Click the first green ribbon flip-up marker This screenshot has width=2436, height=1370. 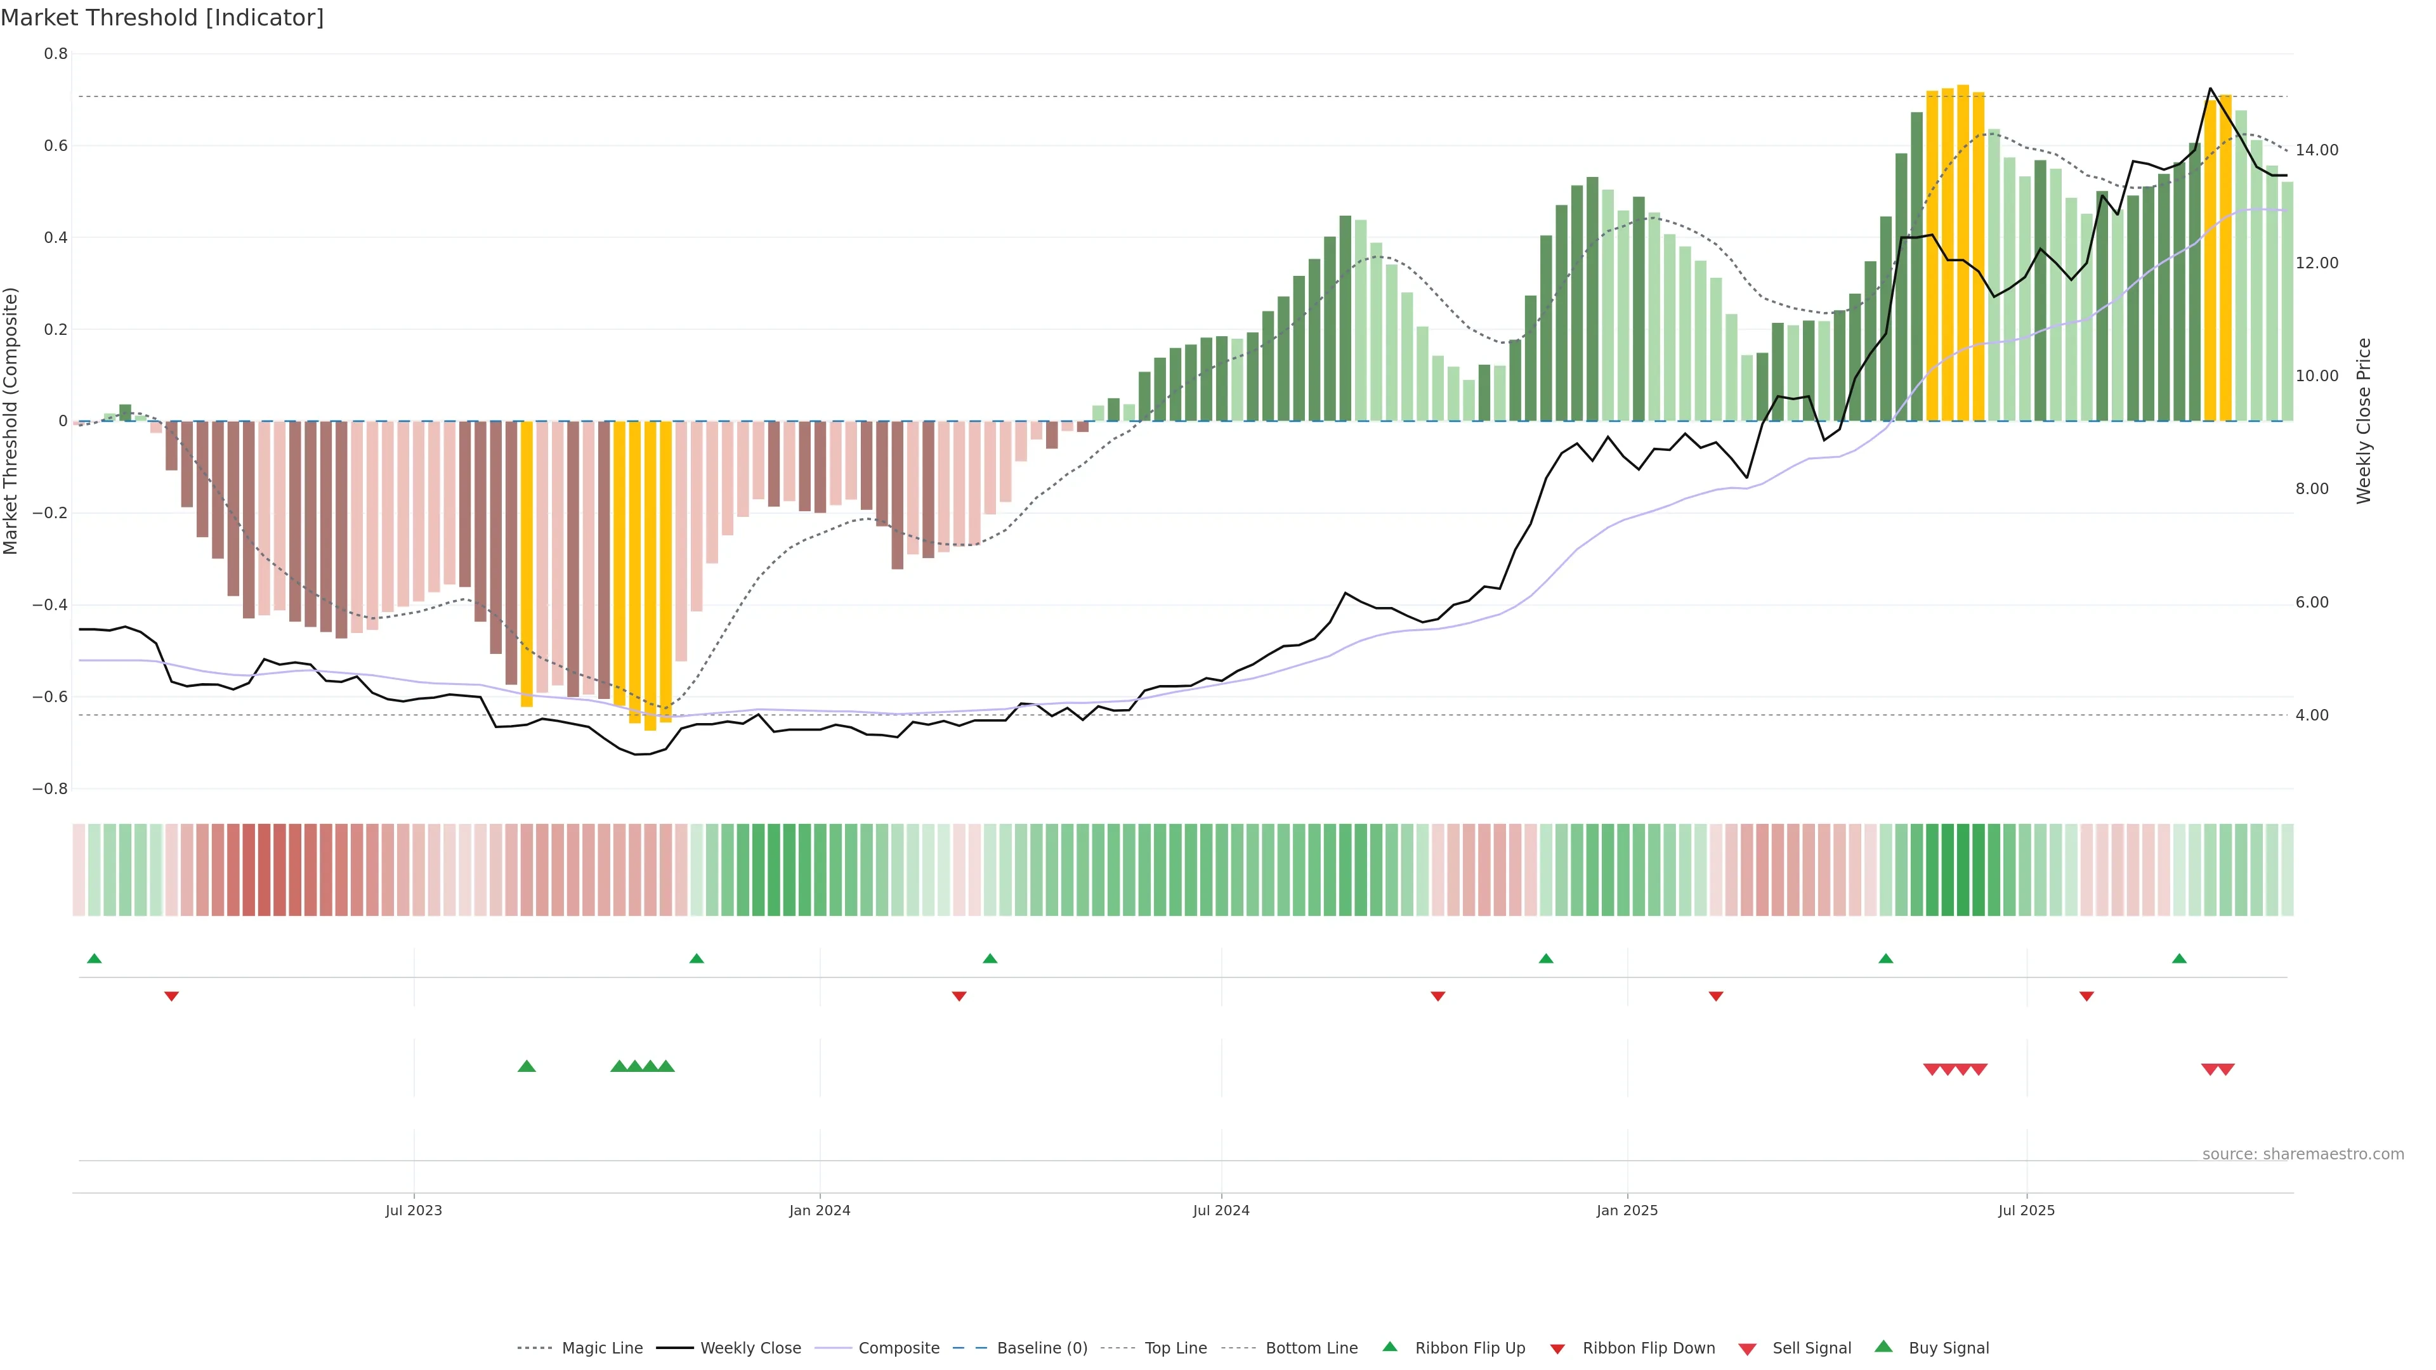pyautogui.click(x=95, y=959)
